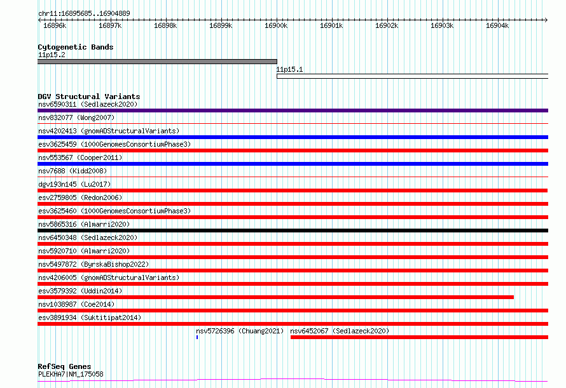Click the 16903k ruler tick label

point(442,25)
